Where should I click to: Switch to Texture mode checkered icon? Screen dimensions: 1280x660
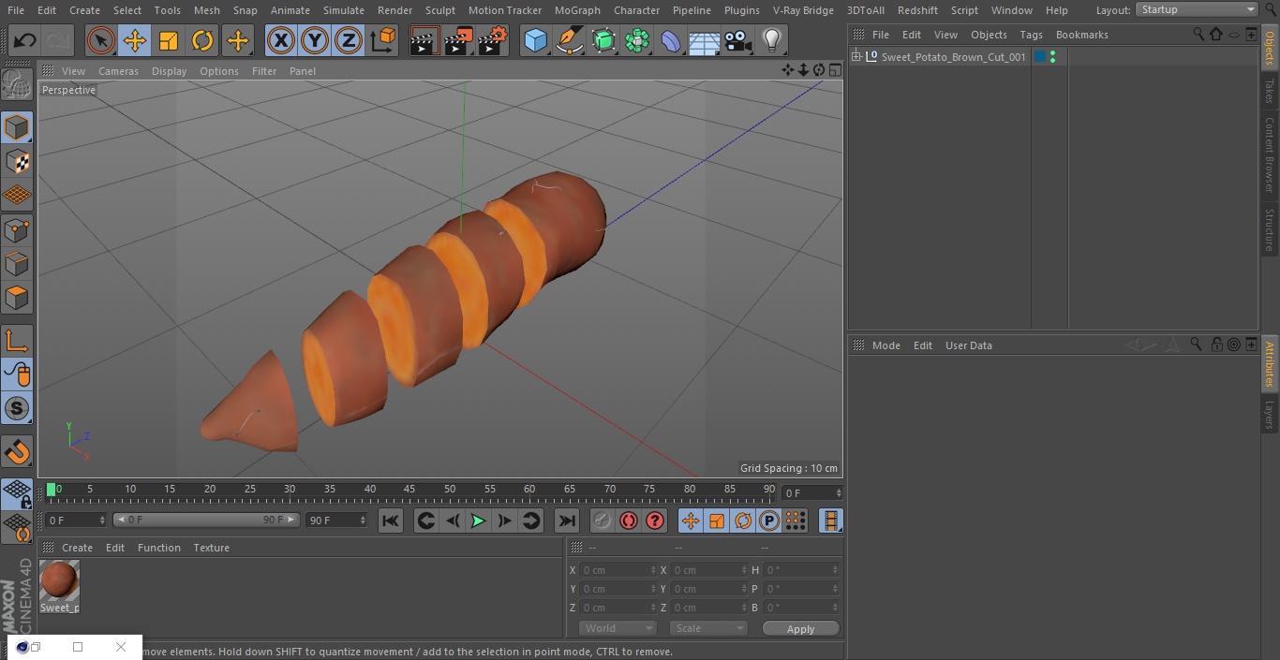17,162
